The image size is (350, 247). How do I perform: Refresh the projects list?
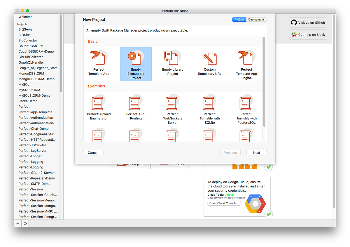(25, 223)
